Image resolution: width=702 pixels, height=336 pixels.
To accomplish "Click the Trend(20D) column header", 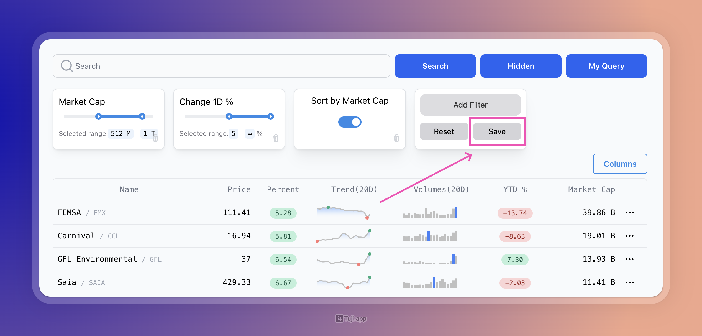I will [354, 189].
